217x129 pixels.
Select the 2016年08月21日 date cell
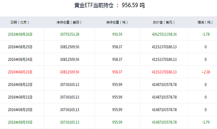click(x=20, y=97)
